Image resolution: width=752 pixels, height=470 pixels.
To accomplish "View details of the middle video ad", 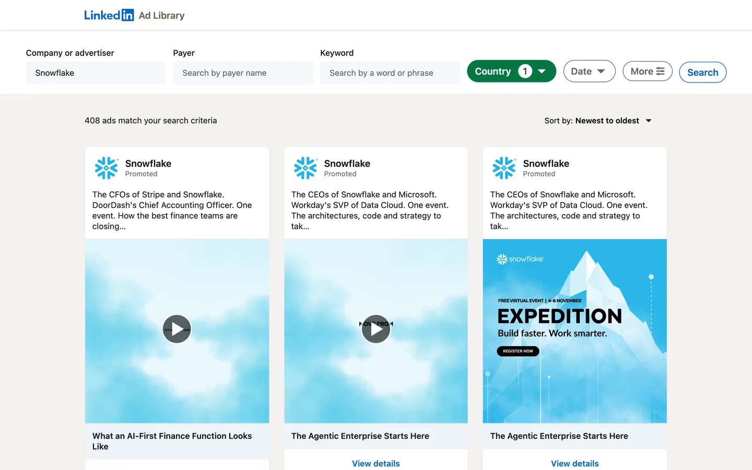I will coord(376,463).
